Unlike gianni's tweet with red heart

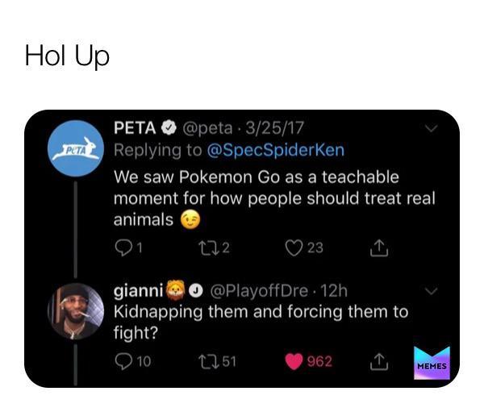point(294,361)
